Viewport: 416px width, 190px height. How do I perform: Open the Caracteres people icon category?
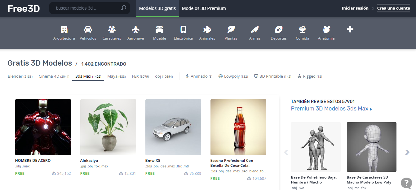pos(112,33)
